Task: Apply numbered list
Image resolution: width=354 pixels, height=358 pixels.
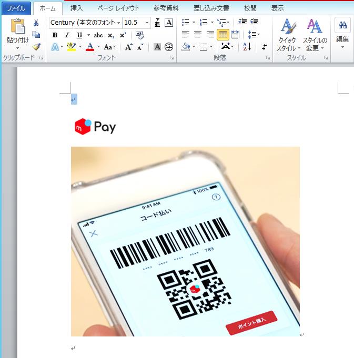Action: point(204,23)
